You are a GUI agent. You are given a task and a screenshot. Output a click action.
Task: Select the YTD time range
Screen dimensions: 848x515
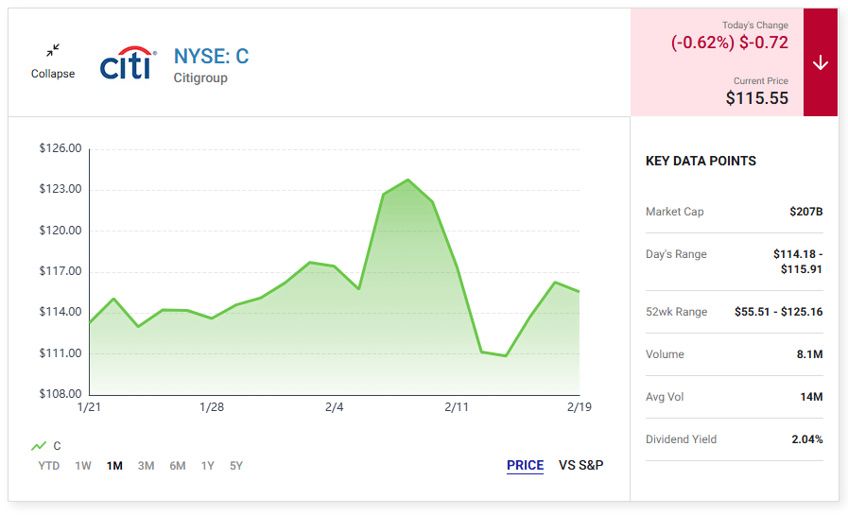click(48, 466)
